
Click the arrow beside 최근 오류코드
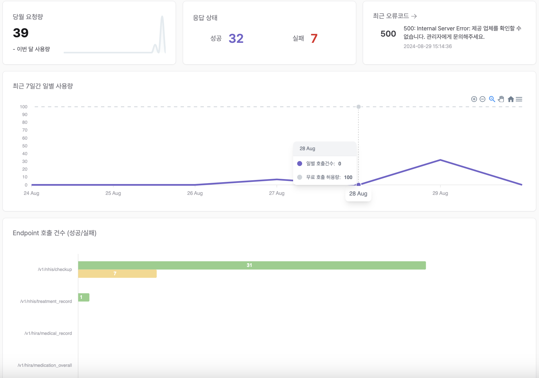pos(414,16)
